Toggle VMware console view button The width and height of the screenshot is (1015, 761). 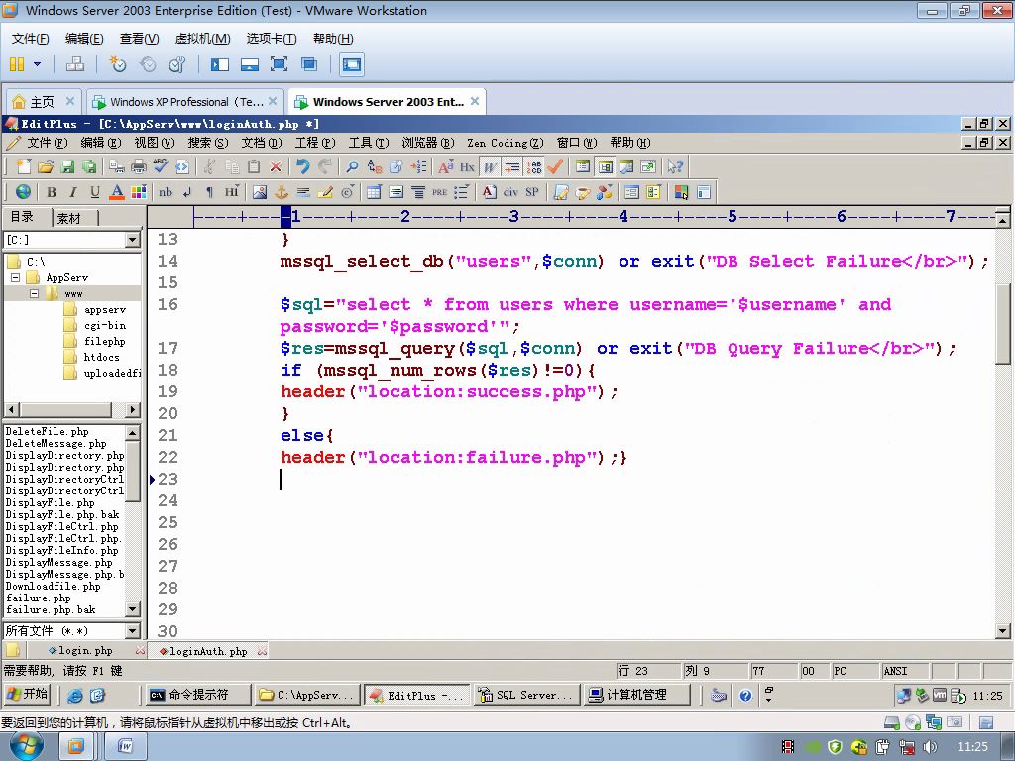coord(352,64)
